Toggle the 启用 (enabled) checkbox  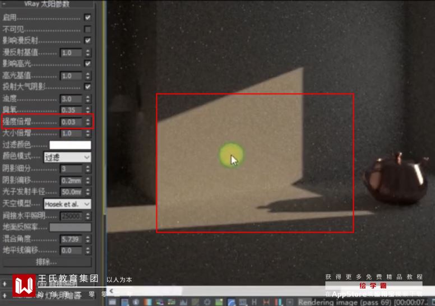(87, 18)
